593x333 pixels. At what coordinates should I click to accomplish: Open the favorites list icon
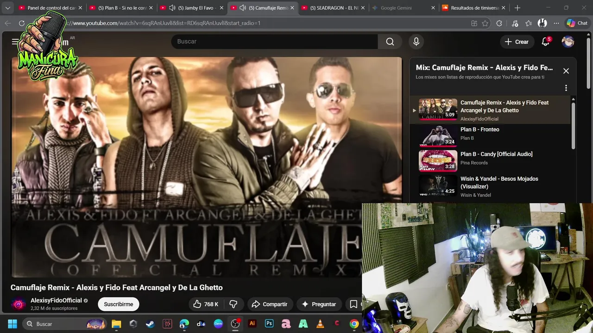coord(529,23)
